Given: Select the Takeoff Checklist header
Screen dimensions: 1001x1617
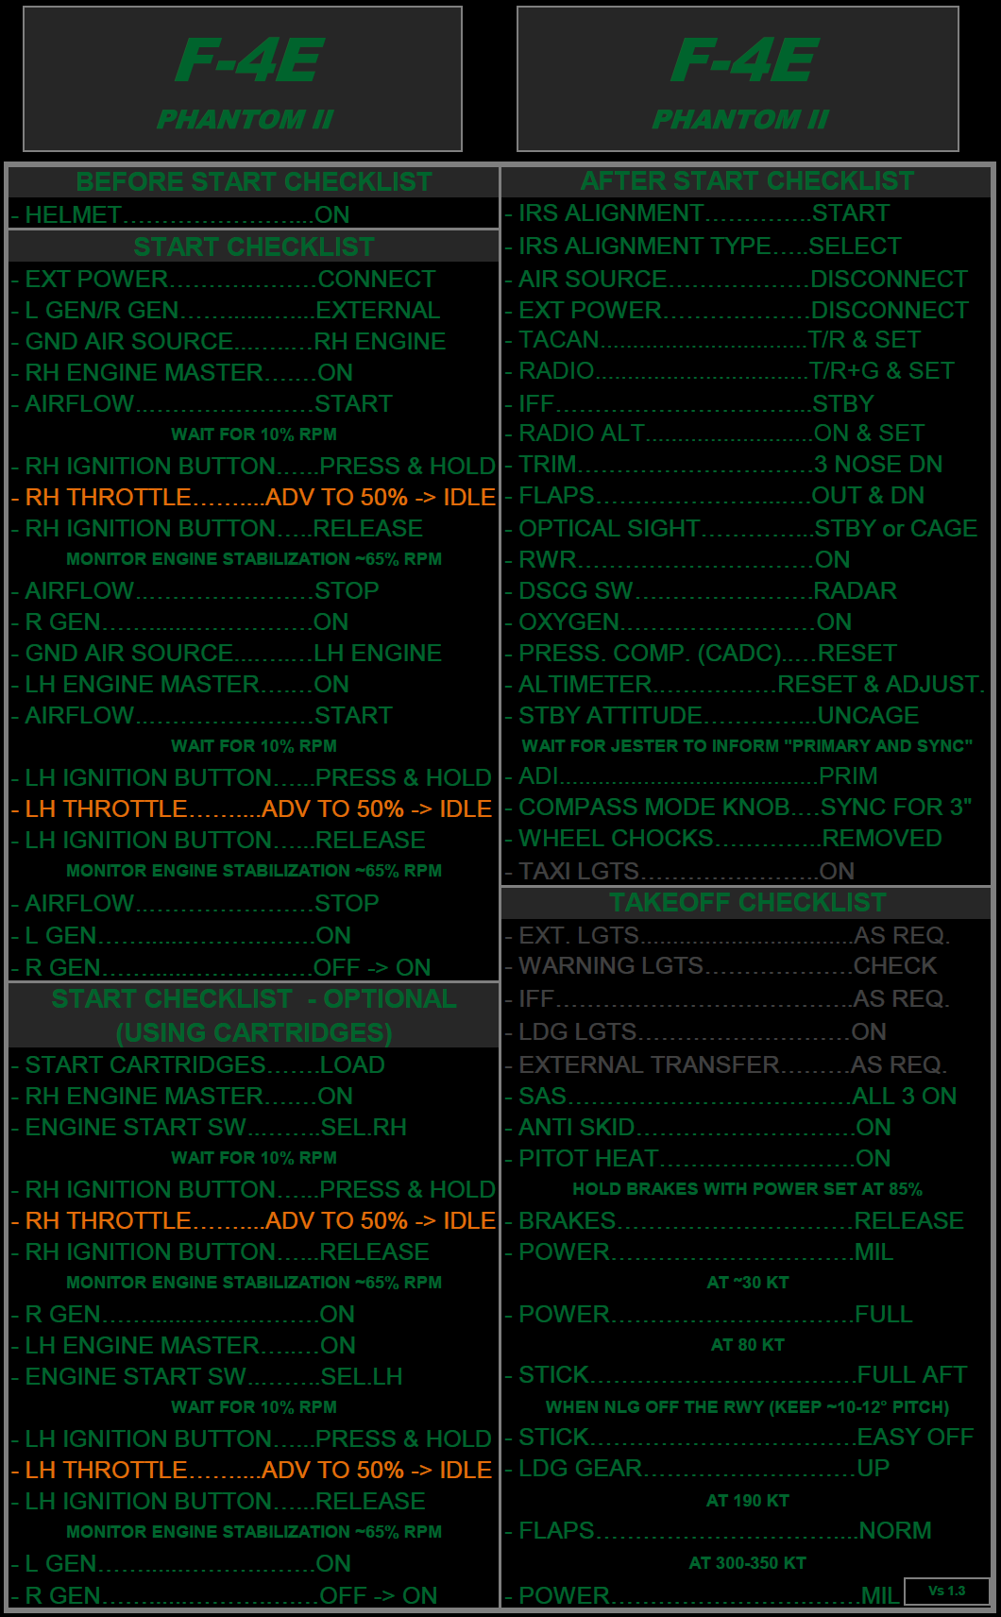Looking at the screenshot, I should 746,902.
